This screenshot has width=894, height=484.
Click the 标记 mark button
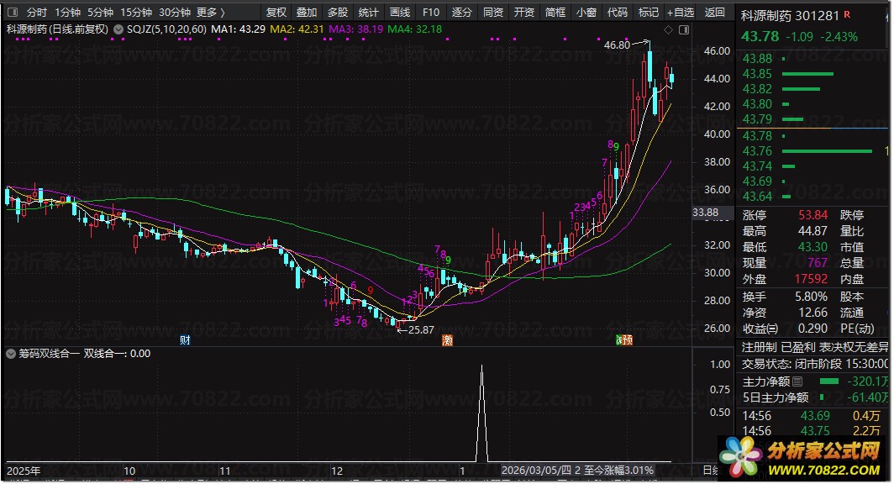(x=649, y=12)
